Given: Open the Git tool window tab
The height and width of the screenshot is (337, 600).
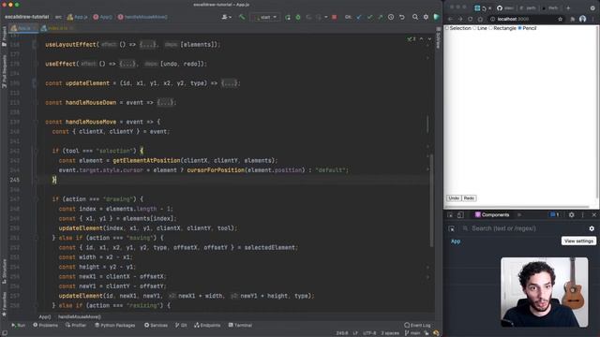Looking at the screenshot, I should click(x=181, y=325).
